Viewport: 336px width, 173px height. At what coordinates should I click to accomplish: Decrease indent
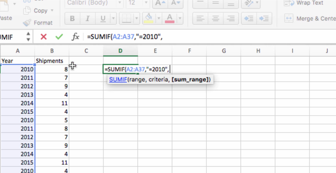point(249,18)
